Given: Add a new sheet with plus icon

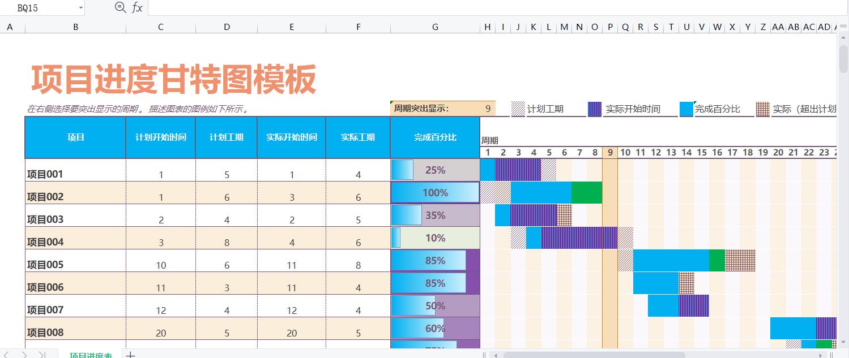Looking at the screenshot, I should pos(130,355).
